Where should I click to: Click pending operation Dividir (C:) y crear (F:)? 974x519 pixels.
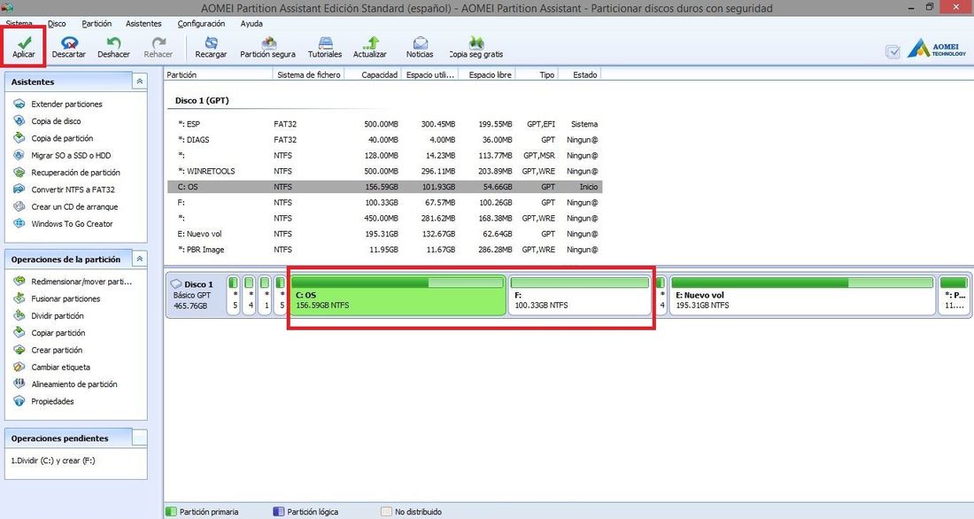click(x=53, y=461)
